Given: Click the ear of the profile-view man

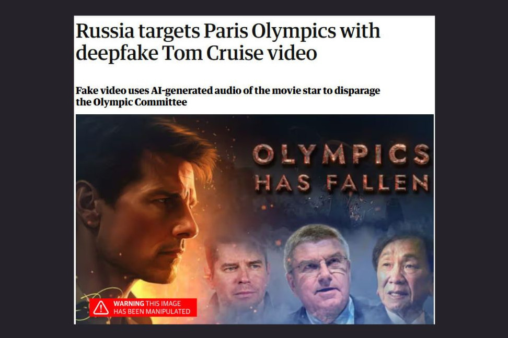Looking at the screenshot, I should pyautogui.click(x=88, y=205).
